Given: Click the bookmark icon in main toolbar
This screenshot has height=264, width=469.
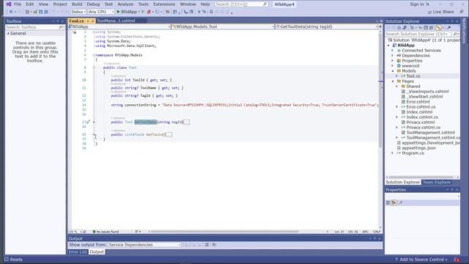Looking at the screenshot, I should [x=211, y=12].
